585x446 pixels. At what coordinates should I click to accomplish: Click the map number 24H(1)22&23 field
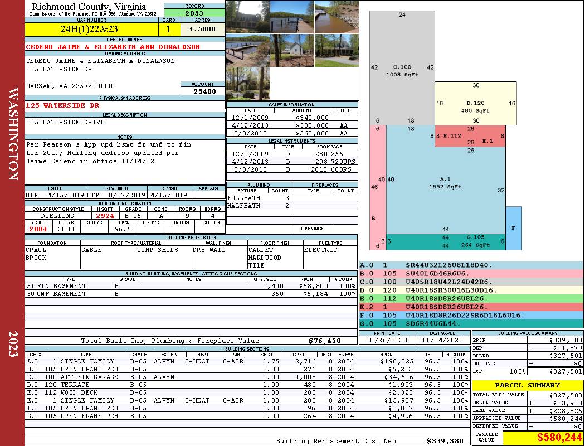[91, 30]
